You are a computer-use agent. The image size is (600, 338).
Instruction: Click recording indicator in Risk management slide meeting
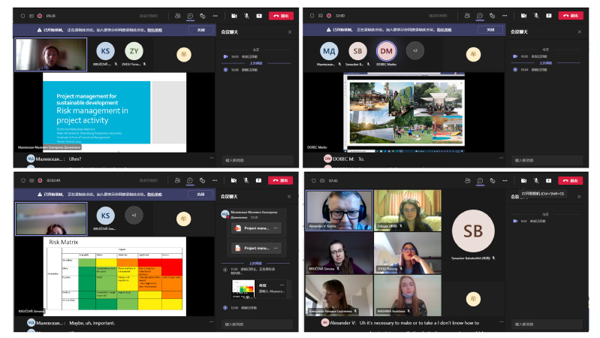coord(38,15)
